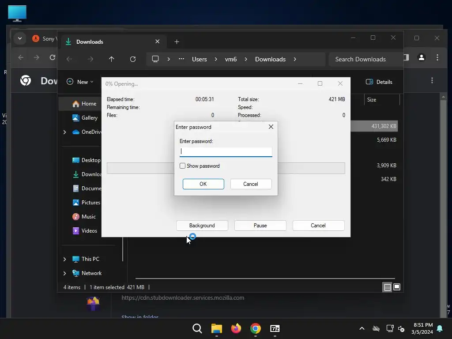Cancel the 7-Zip opening operation
Screen dimensions: 452x339
(318, 226)
